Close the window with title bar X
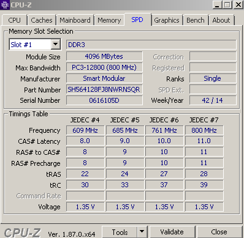 tap(238, 5)
